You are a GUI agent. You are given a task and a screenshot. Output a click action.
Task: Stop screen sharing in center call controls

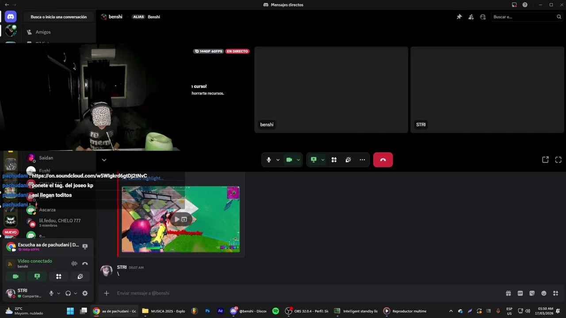[314, 160]
